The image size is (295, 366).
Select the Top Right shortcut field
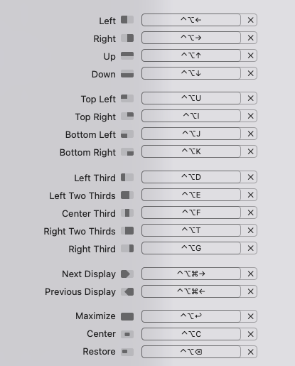pyautogui.click(x=191, y=116)
